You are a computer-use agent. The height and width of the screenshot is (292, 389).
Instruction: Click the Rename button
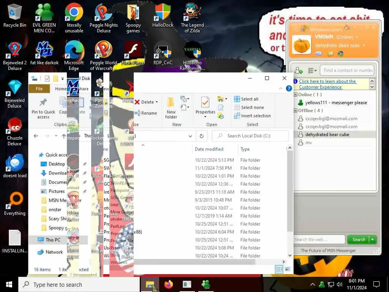tap(145, 113)
